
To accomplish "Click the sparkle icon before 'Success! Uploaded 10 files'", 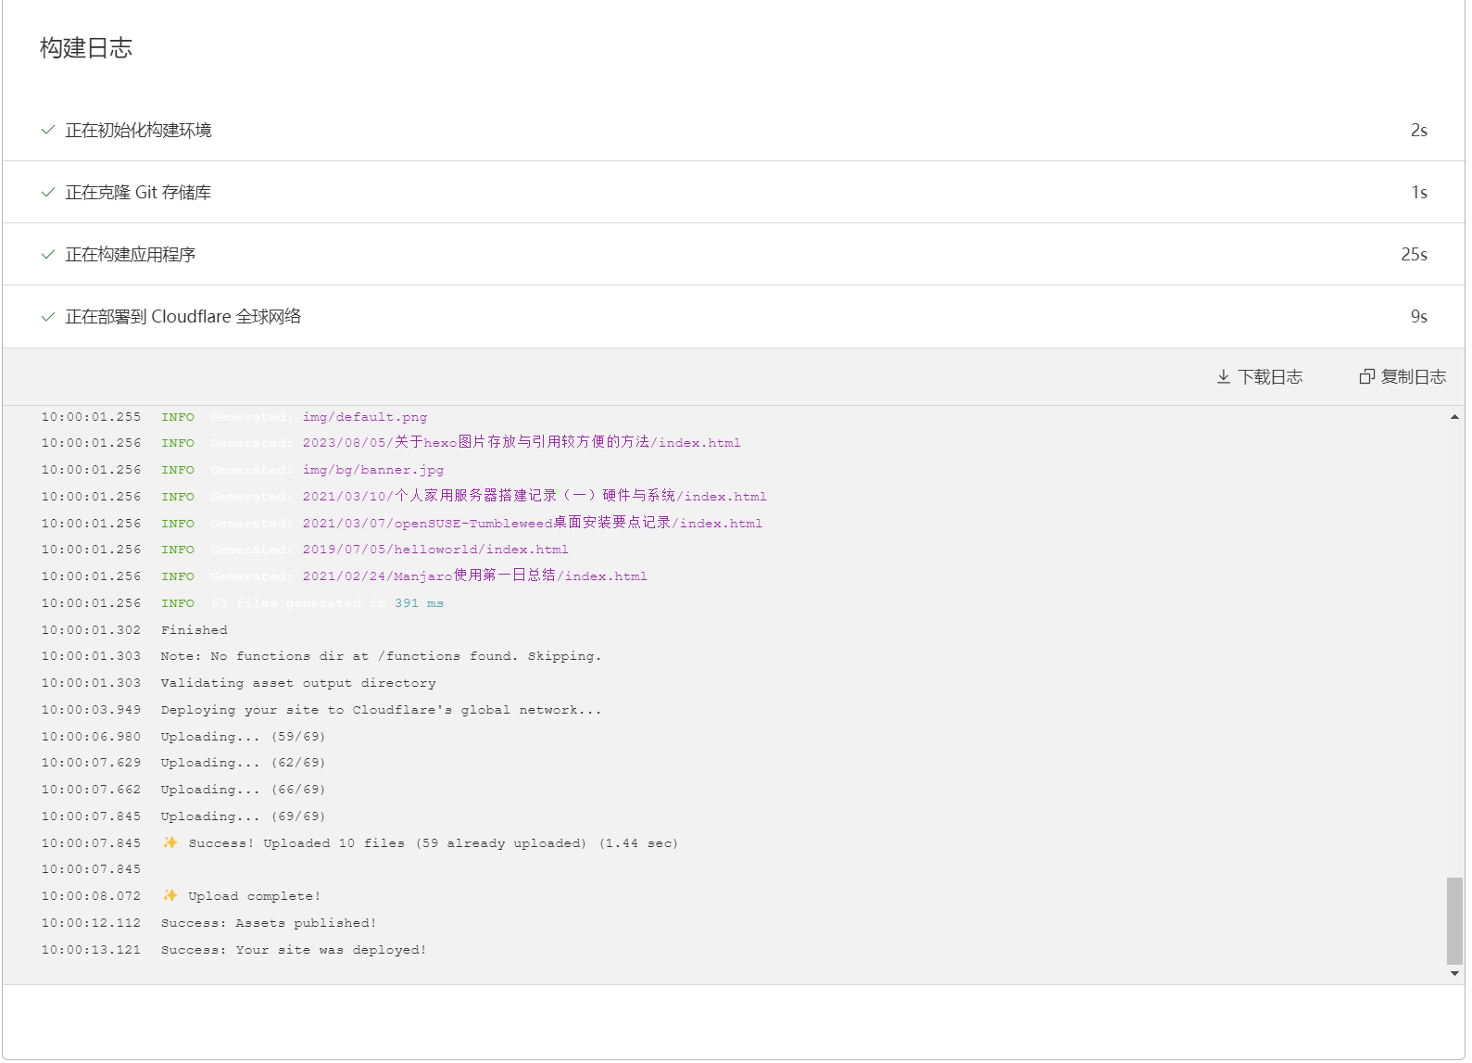I will click(x=170, y=843).
